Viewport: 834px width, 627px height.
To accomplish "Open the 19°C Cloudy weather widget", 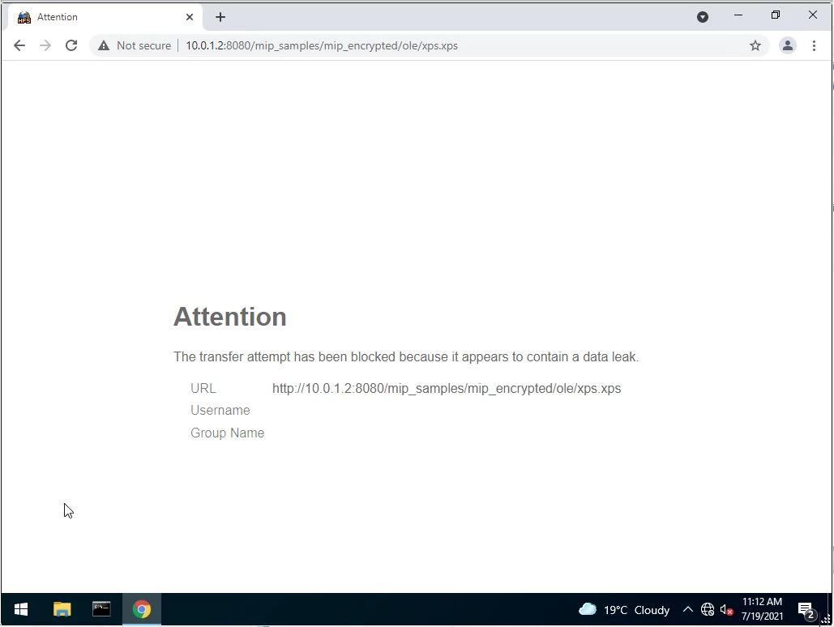I will [623, 609].
